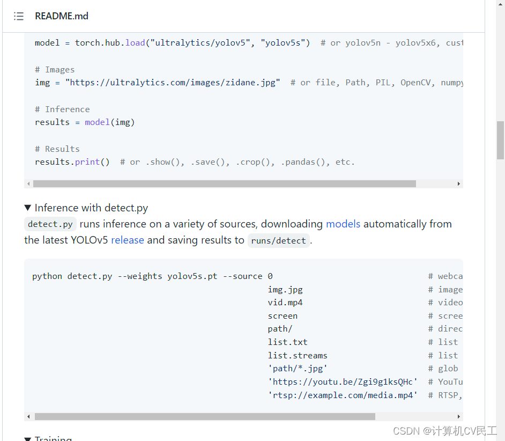Select the runs/detect inline code label
The height and width of the screenshot is (441, 505).
point(278,240)
